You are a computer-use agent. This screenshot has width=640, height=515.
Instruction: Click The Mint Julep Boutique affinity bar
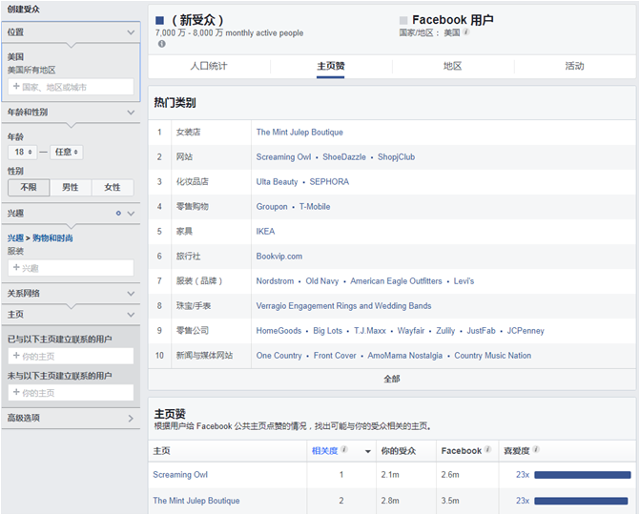(x=581, y=501)
